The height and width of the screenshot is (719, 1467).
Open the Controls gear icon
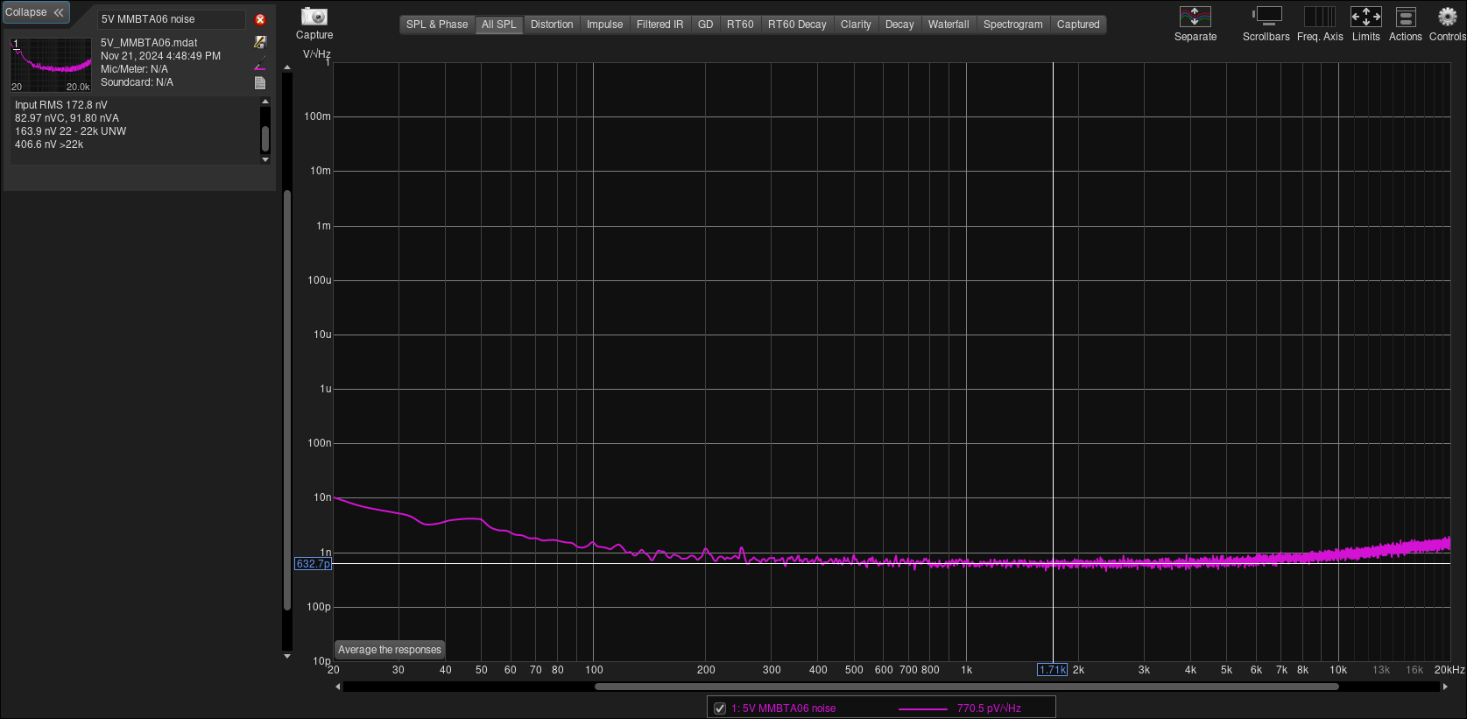(x=1447, y=17)
